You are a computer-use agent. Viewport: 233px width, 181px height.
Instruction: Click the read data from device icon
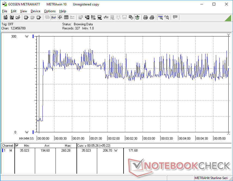point(26,17)
